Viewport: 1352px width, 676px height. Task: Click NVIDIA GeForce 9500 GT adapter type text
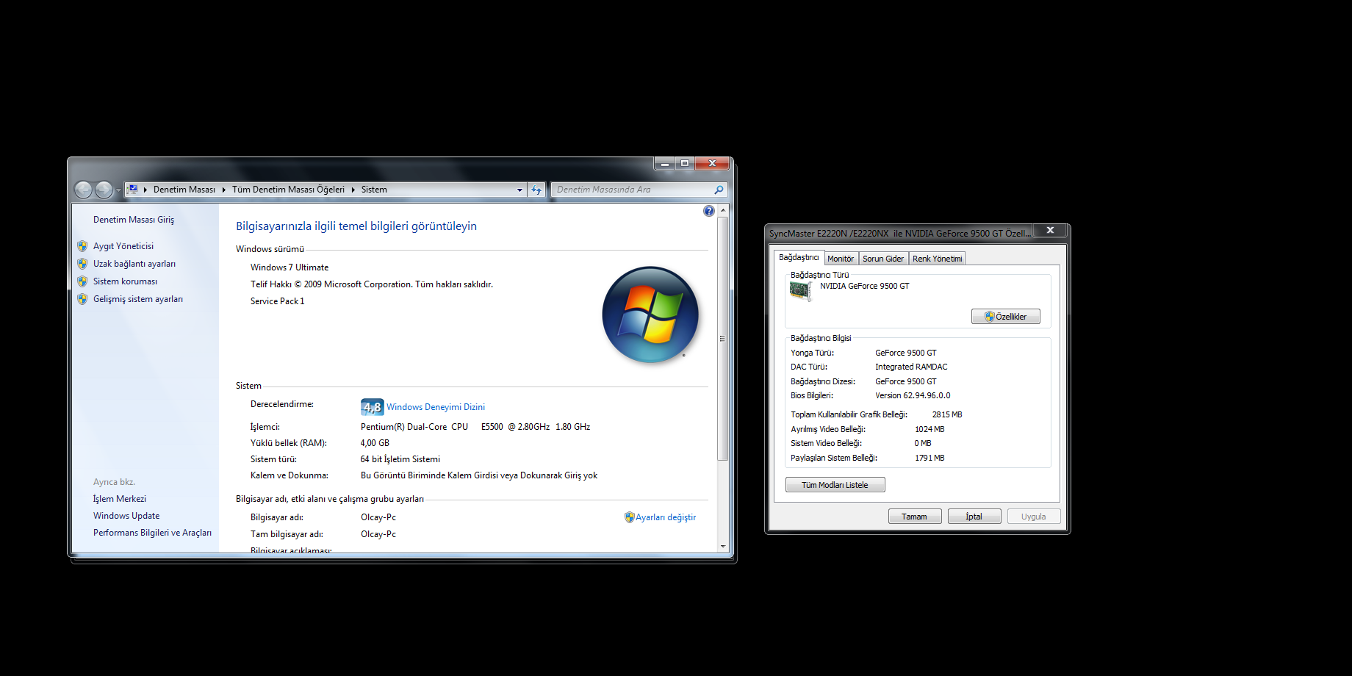coord(865,286)
